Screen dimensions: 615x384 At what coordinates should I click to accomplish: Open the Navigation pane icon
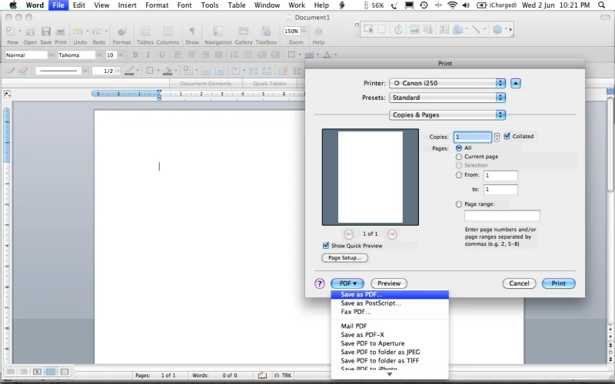(x=218, y=31)
